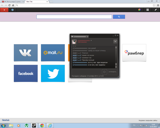Click the blue search button
Image resolution: width=160 pixels, height=128 pixels.
click(119, 17)
